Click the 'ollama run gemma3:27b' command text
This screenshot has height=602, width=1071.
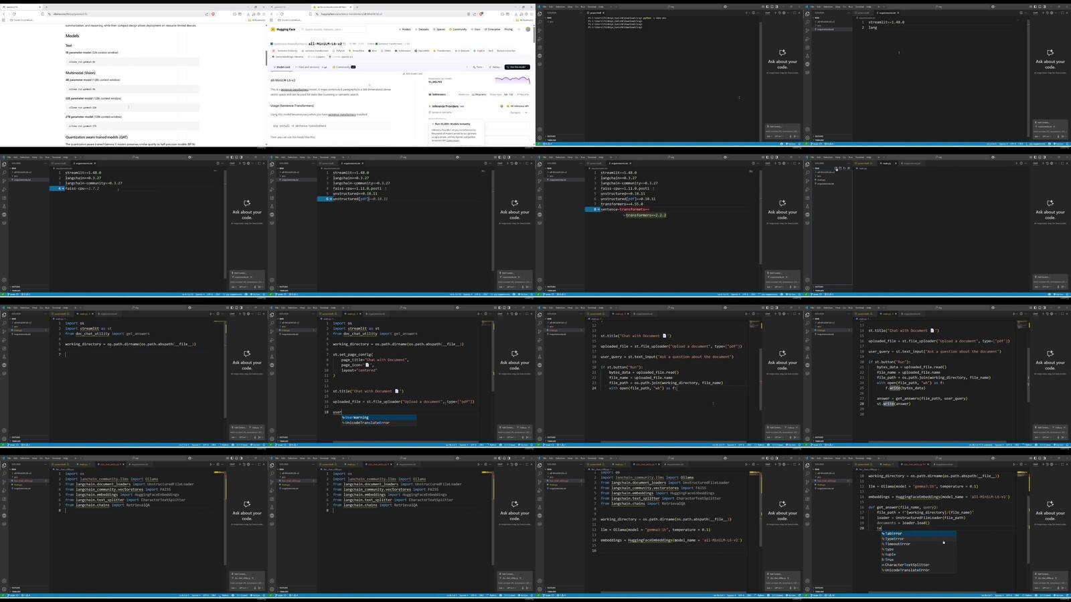(82, 126)
